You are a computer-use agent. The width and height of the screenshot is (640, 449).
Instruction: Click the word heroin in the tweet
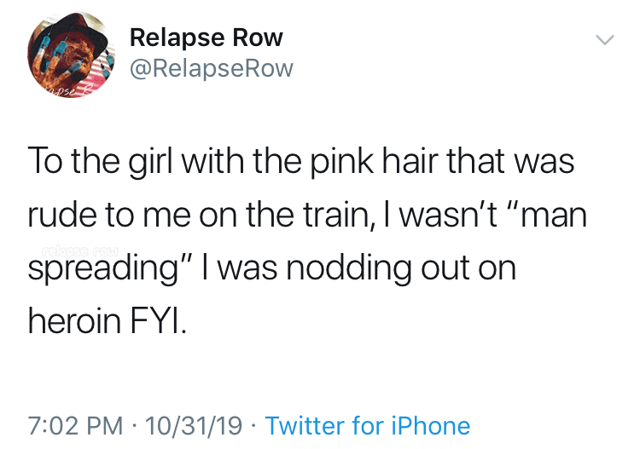coord(75,320)
